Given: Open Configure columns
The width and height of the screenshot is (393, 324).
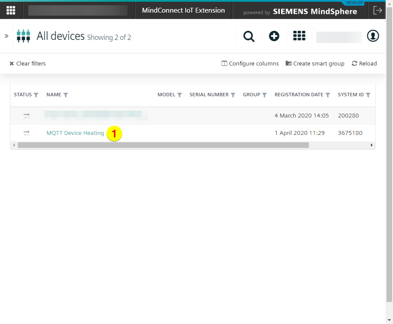Looking at the screenshot, I should 250,64.
